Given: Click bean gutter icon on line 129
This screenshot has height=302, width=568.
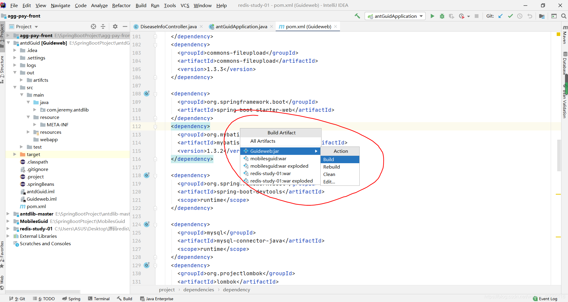Looking at the screenshot, I should (x=147, y=265).
